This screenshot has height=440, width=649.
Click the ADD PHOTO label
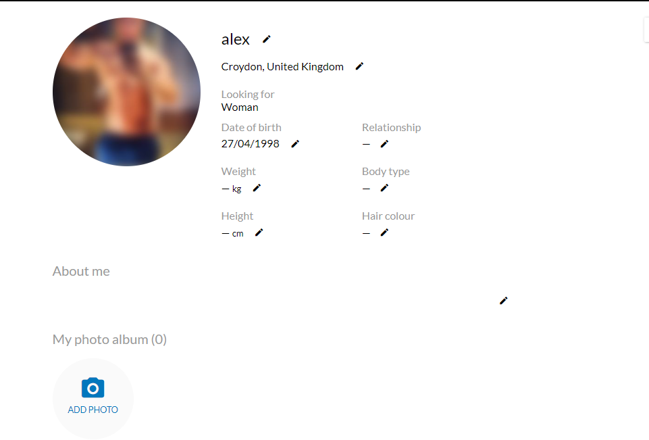pos(93,410)
